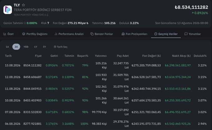Screen dimensions: 212x130
Task: Click investor count 99.770 Kişi
Action: coord(99,112)
